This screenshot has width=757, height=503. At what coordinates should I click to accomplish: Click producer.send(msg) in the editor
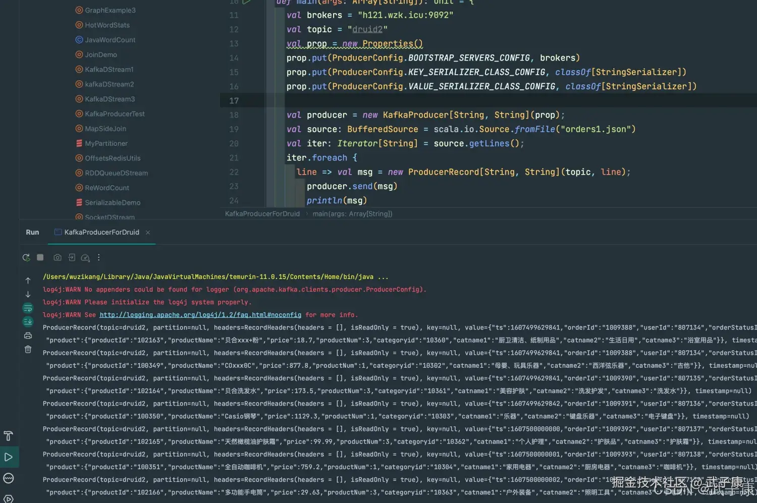(352, 186)
